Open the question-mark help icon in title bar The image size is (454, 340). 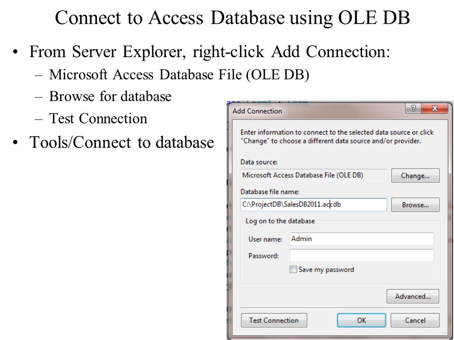[413, 109]
